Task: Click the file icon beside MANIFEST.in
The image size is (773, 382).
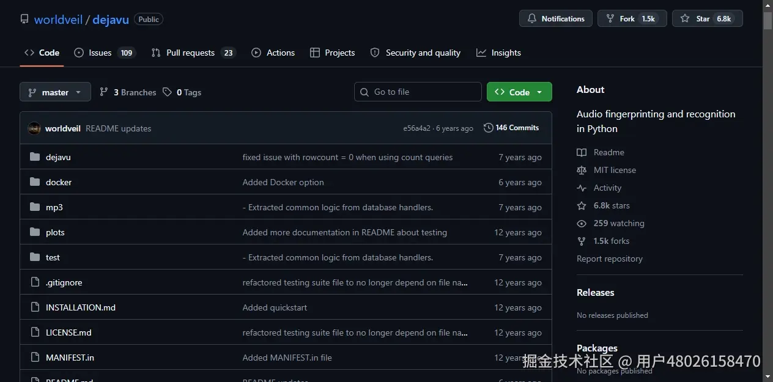Action: (x=35, y=358)
